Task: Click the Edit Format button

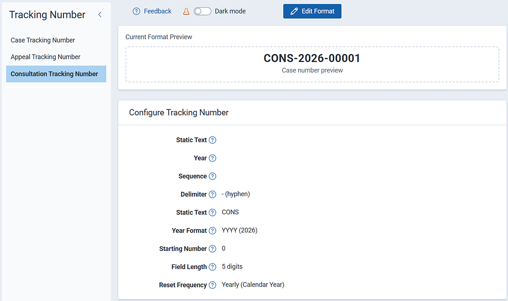Action: pos(312,11)
